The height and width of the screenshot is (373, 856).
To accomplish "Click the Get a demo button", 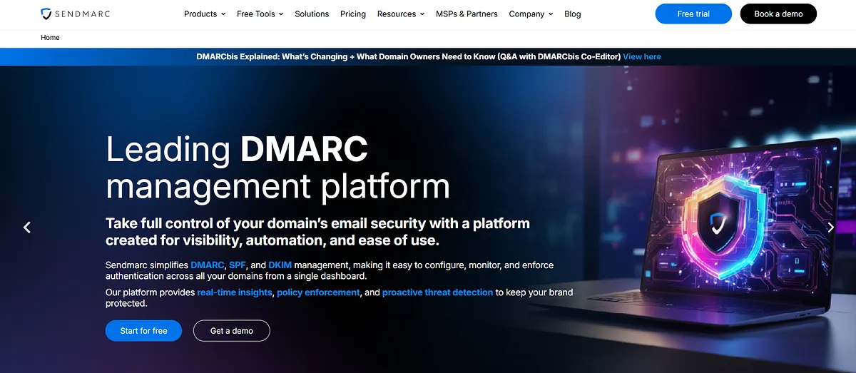I will pos(232,331).
